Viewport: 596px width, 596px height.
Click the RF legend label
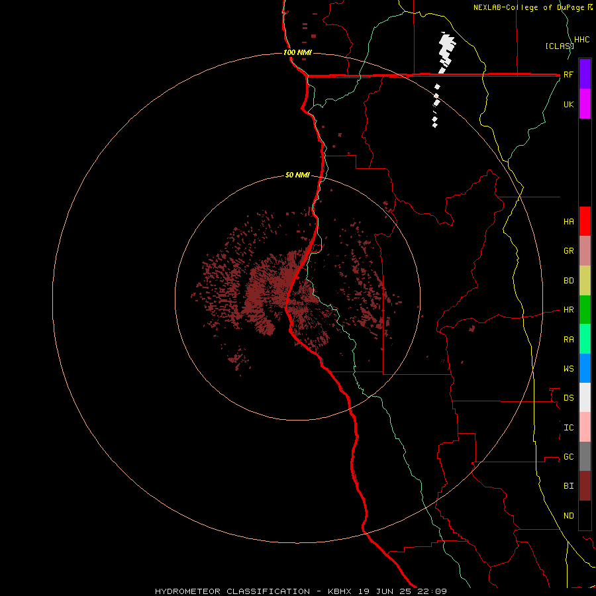[568, 74]
